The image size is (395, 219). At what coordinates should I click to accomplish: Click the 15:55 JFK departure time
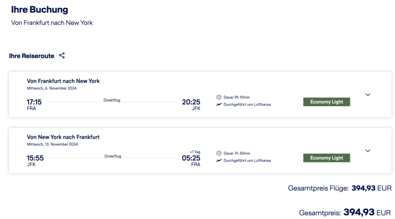[x=35, y=158]
